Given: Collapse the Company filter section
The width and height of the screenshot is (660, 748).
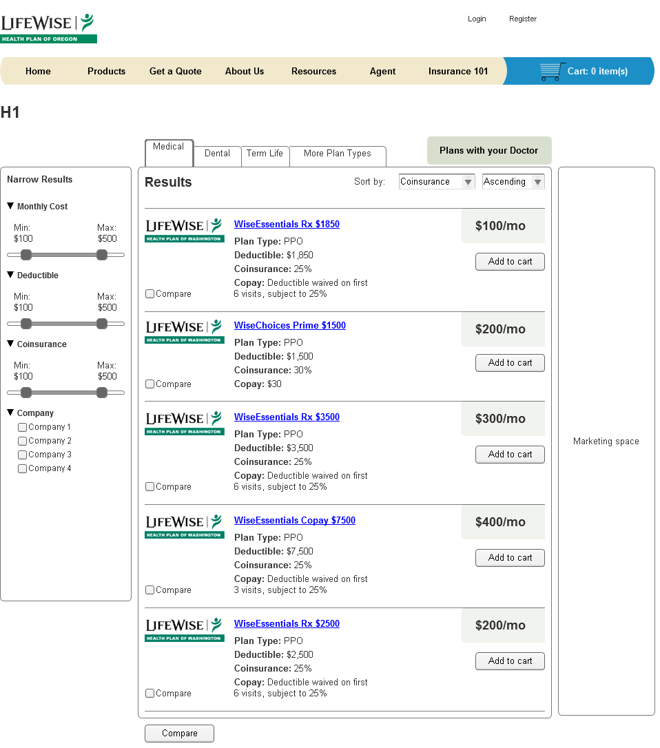Looking at the screenshot, I should pyautogui.click(x=10, y=413).
